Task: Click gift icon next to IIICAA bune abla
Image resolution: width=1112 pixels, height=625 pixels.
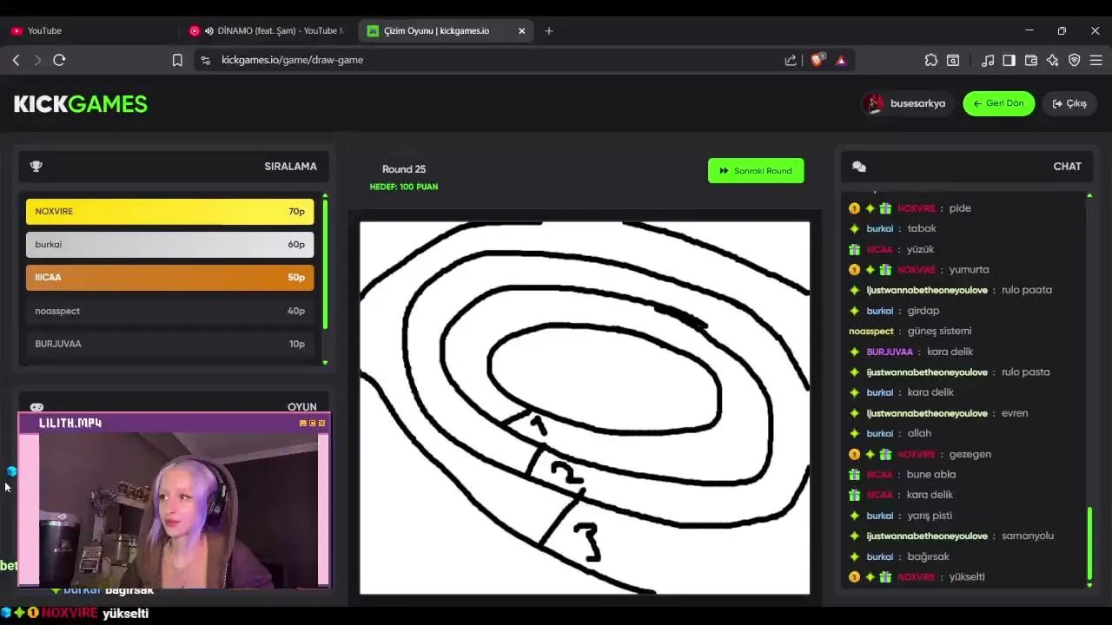Action: pos(854,474)
